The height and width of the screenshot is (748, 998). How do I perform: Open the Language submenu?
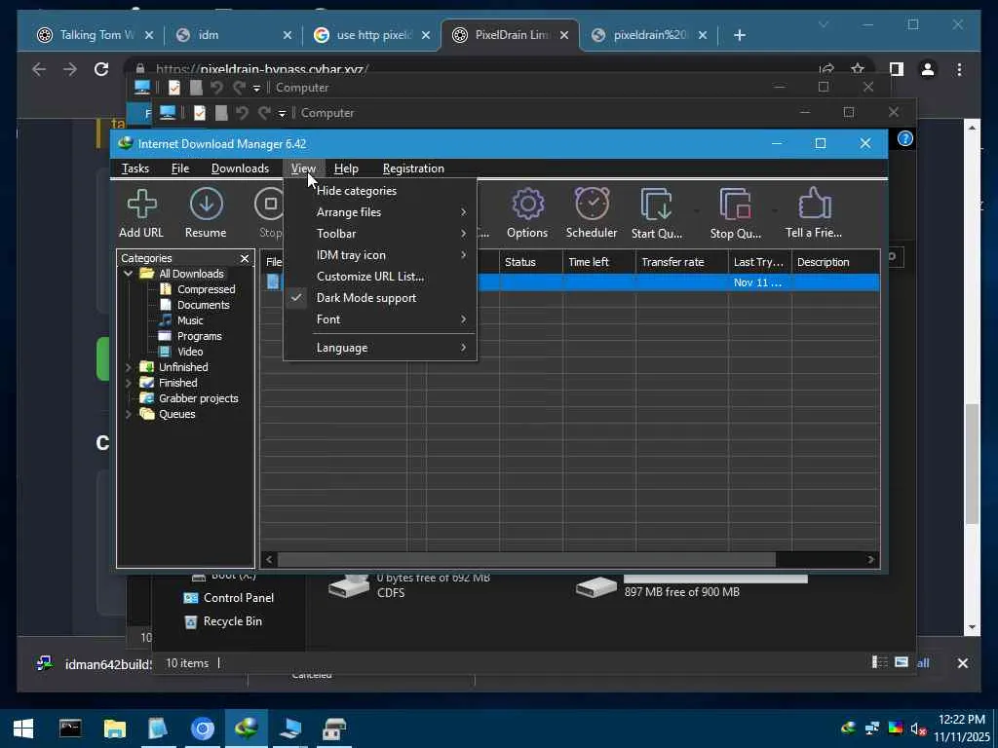[x=380, y=348]
